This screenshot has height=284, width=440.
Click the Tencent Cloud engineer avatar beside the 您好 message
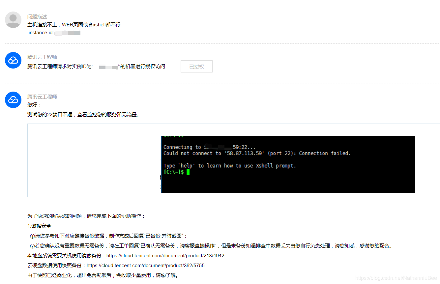13,100
